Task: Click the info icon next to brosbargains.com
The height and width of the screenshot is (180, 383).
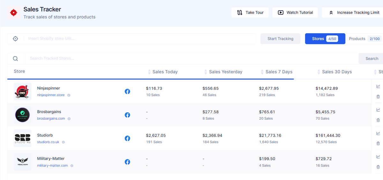Action: (x=69, y=119)
